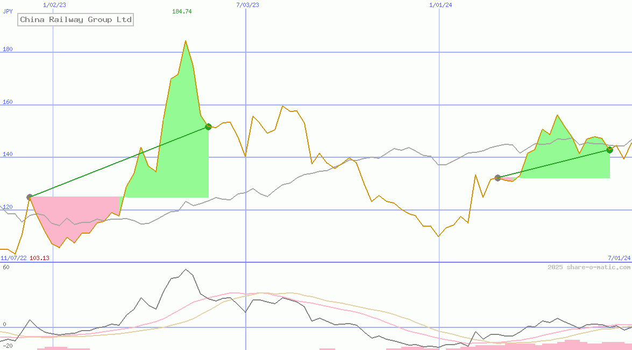Image resolution: width=632 pixels, height=350 pixels.
Task: Click the lower indicator panel zero line
Action: click(x=323, y=327)
